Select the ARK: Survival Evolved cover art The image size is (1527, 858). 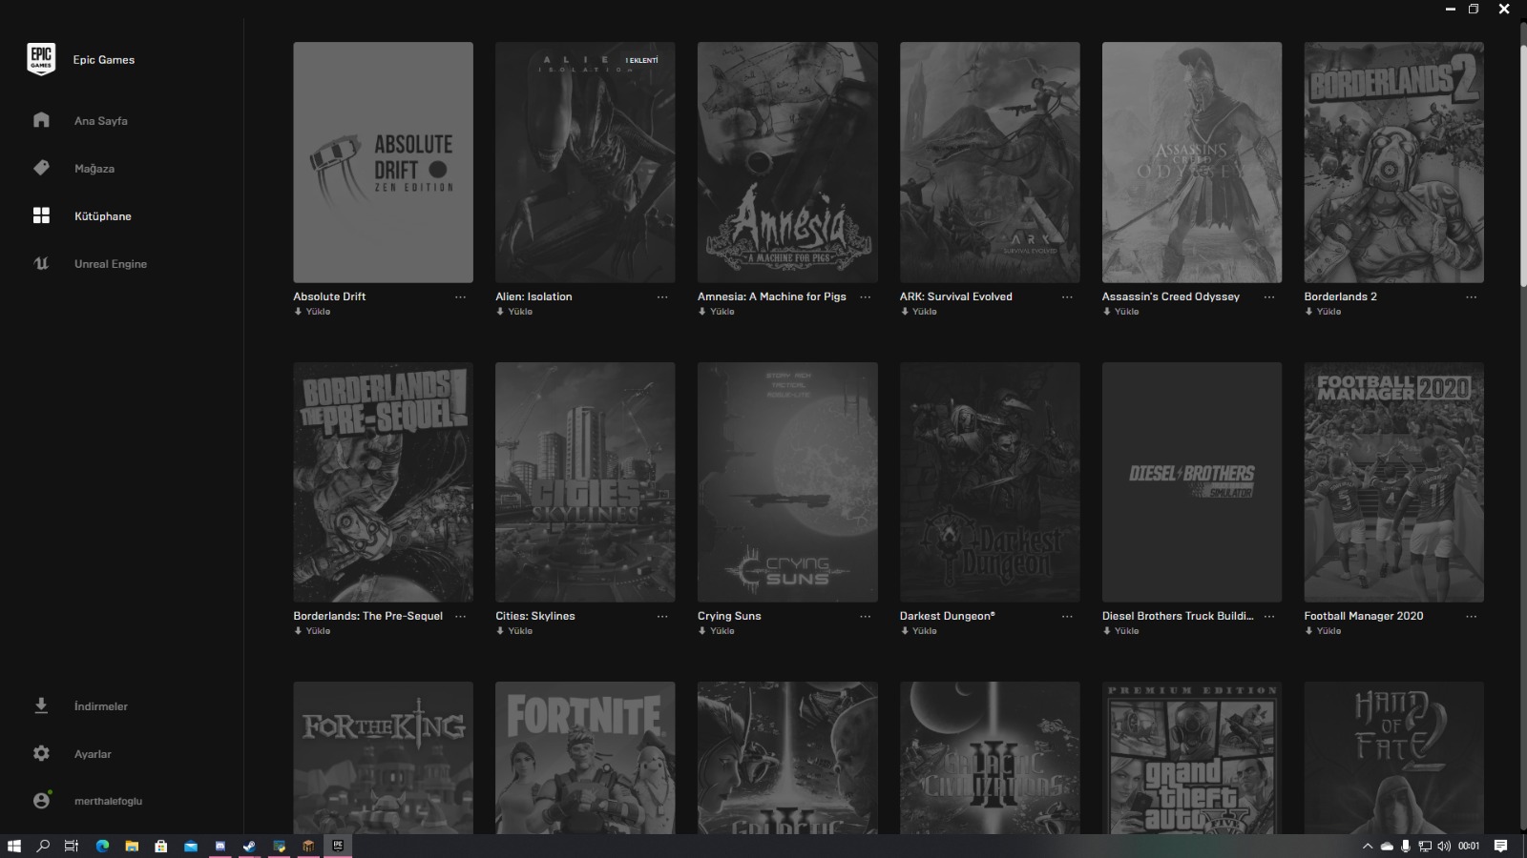click(990, 162)
